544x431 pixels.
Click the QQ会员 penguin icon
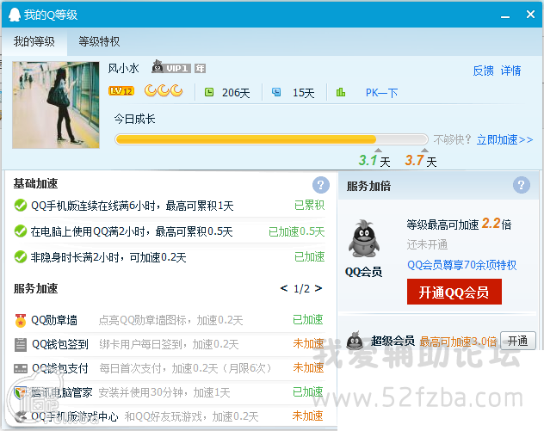[x=363, y=238]
